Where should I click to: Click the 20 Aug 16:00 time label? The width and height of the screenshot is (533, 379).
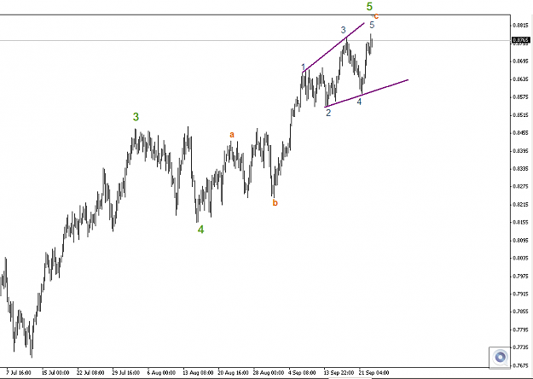(x=233, y=372)
